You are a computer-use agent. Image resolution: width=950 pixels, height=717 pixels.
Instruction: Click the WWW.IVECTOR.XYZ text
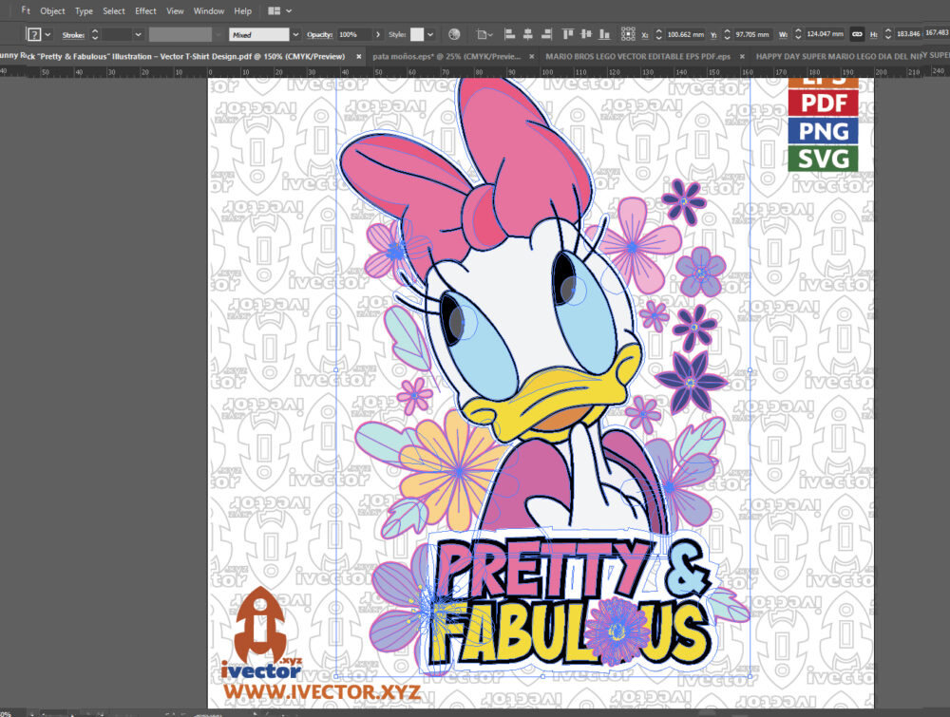pos(322,691)
